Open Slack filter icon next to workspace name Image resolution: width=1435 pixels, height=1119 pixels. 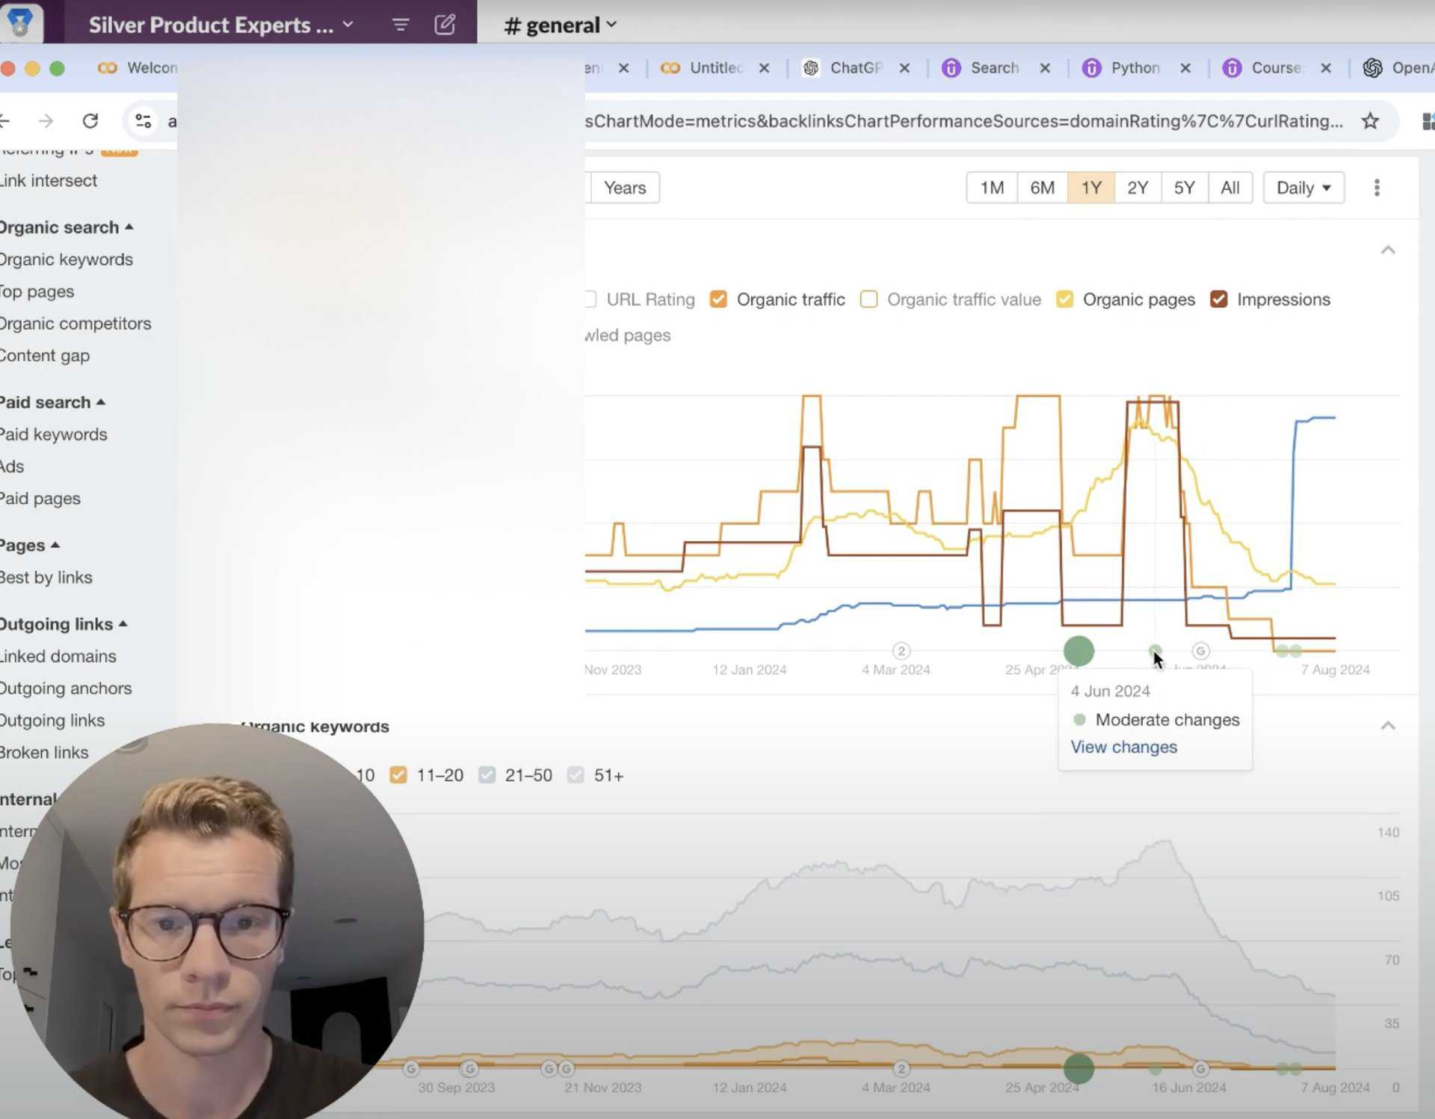point(400,25)
